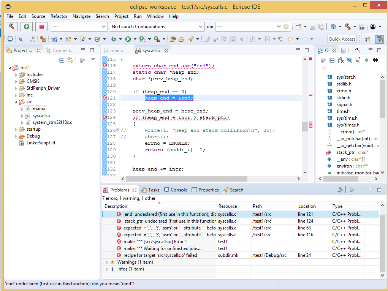
Task: Select stack_ptr : char* in Outline
Action: (x=352, y=152)
